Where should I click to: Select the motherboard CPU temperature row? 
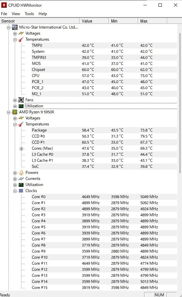[104, 76]
